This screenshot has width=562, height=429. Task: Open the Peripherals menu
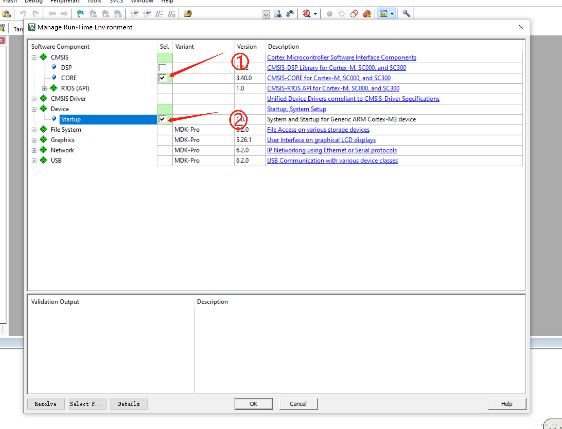(x=65, y=1)
